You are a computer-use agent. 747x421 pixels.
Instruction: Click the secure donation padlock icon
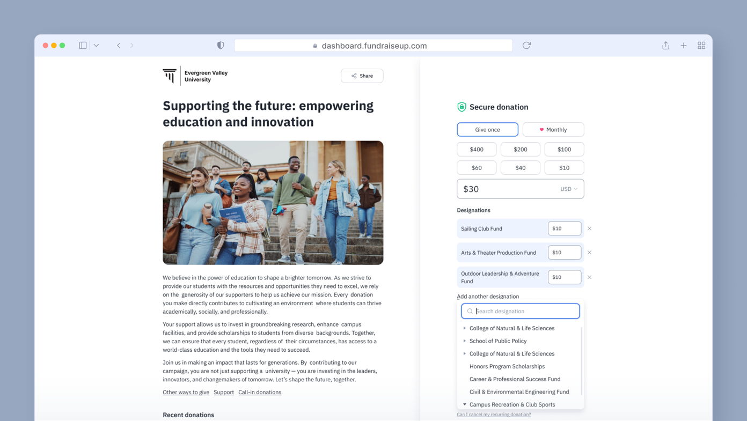(x=462, y=106)
